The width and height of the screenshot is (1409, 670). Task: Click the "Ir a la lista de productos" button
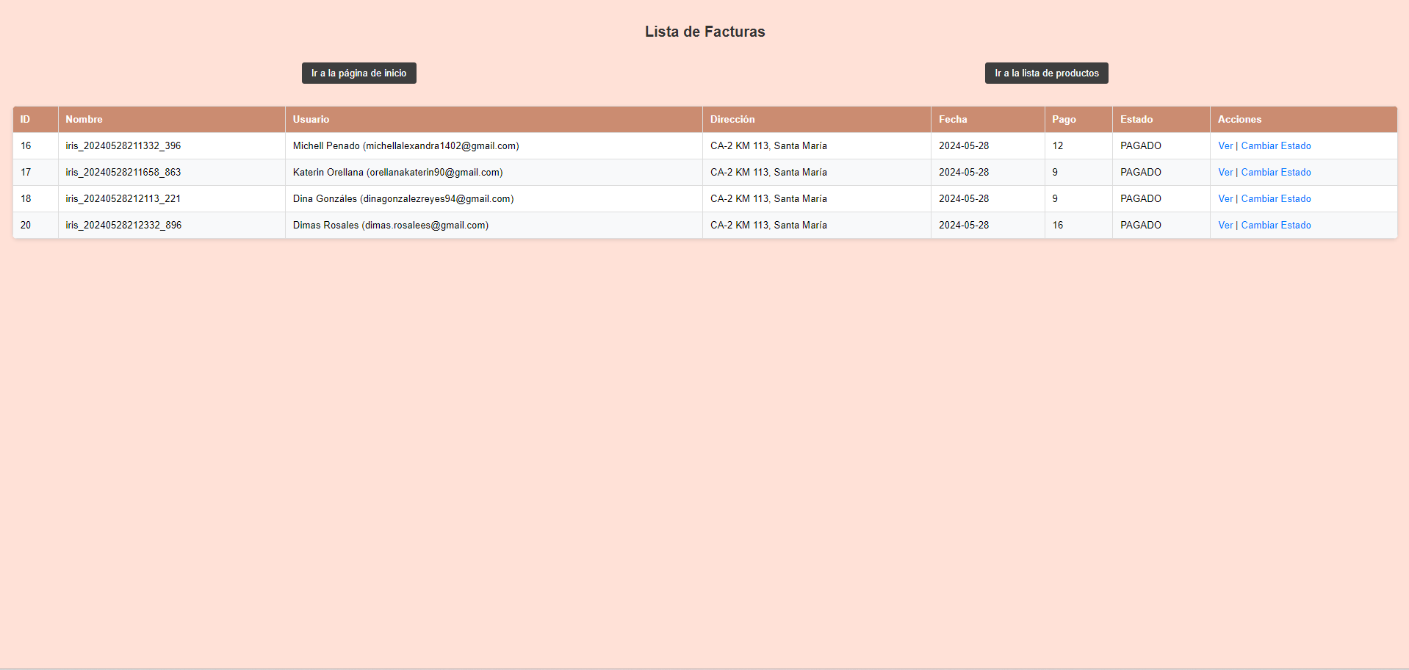pyautogui.click(x=1046, y=73)
